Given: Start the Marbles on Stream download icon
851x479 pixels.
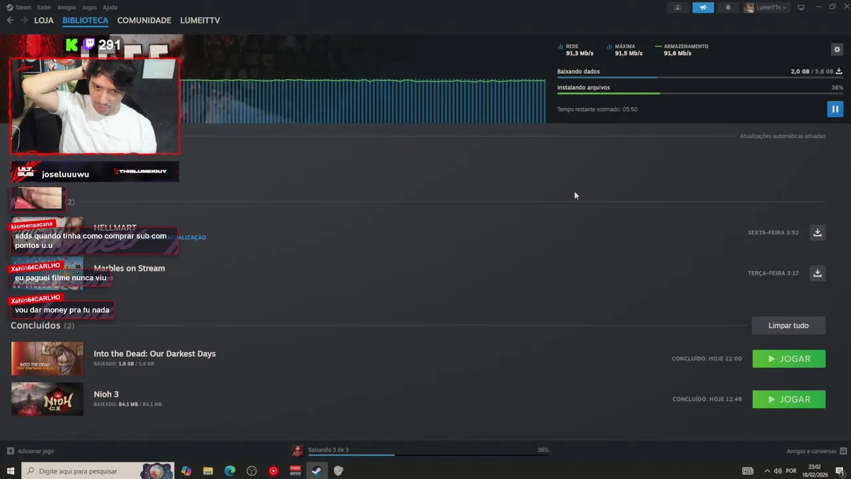Looking at the screenshot, I should click(818, 273).
